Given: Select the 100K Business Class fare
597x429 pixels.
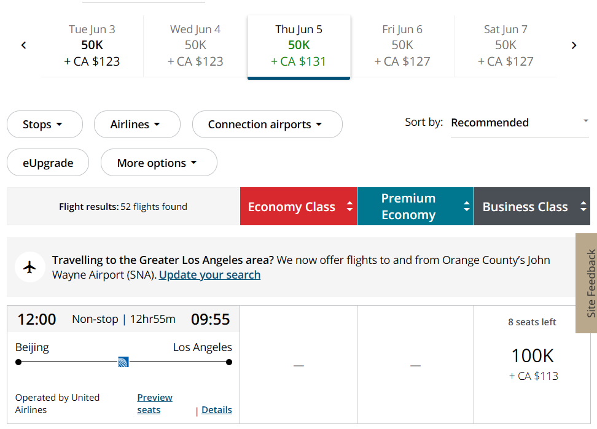Looking at the screenshot, I should click(x=533, y=363).
